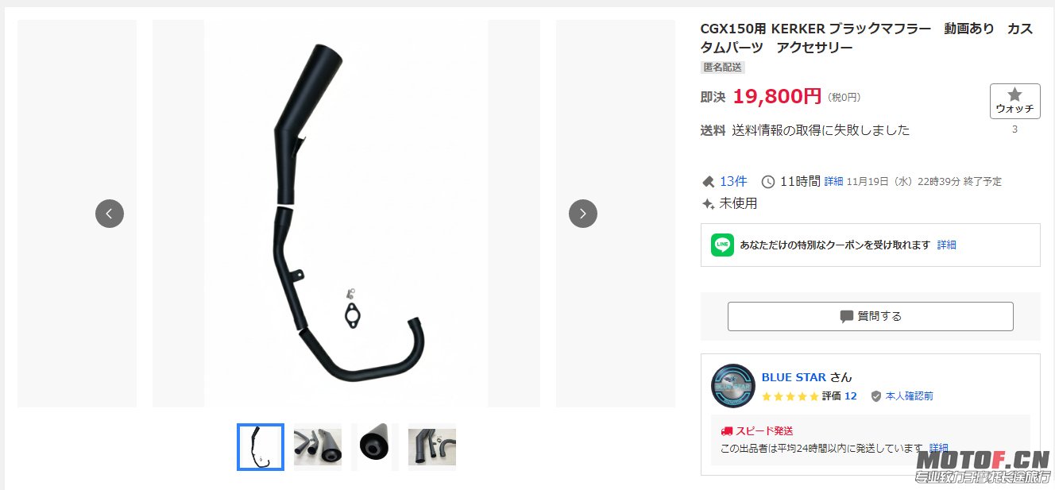Click the bid hammer icon
Viewport: 1055px width, 490px height.
tap(708, 182)
